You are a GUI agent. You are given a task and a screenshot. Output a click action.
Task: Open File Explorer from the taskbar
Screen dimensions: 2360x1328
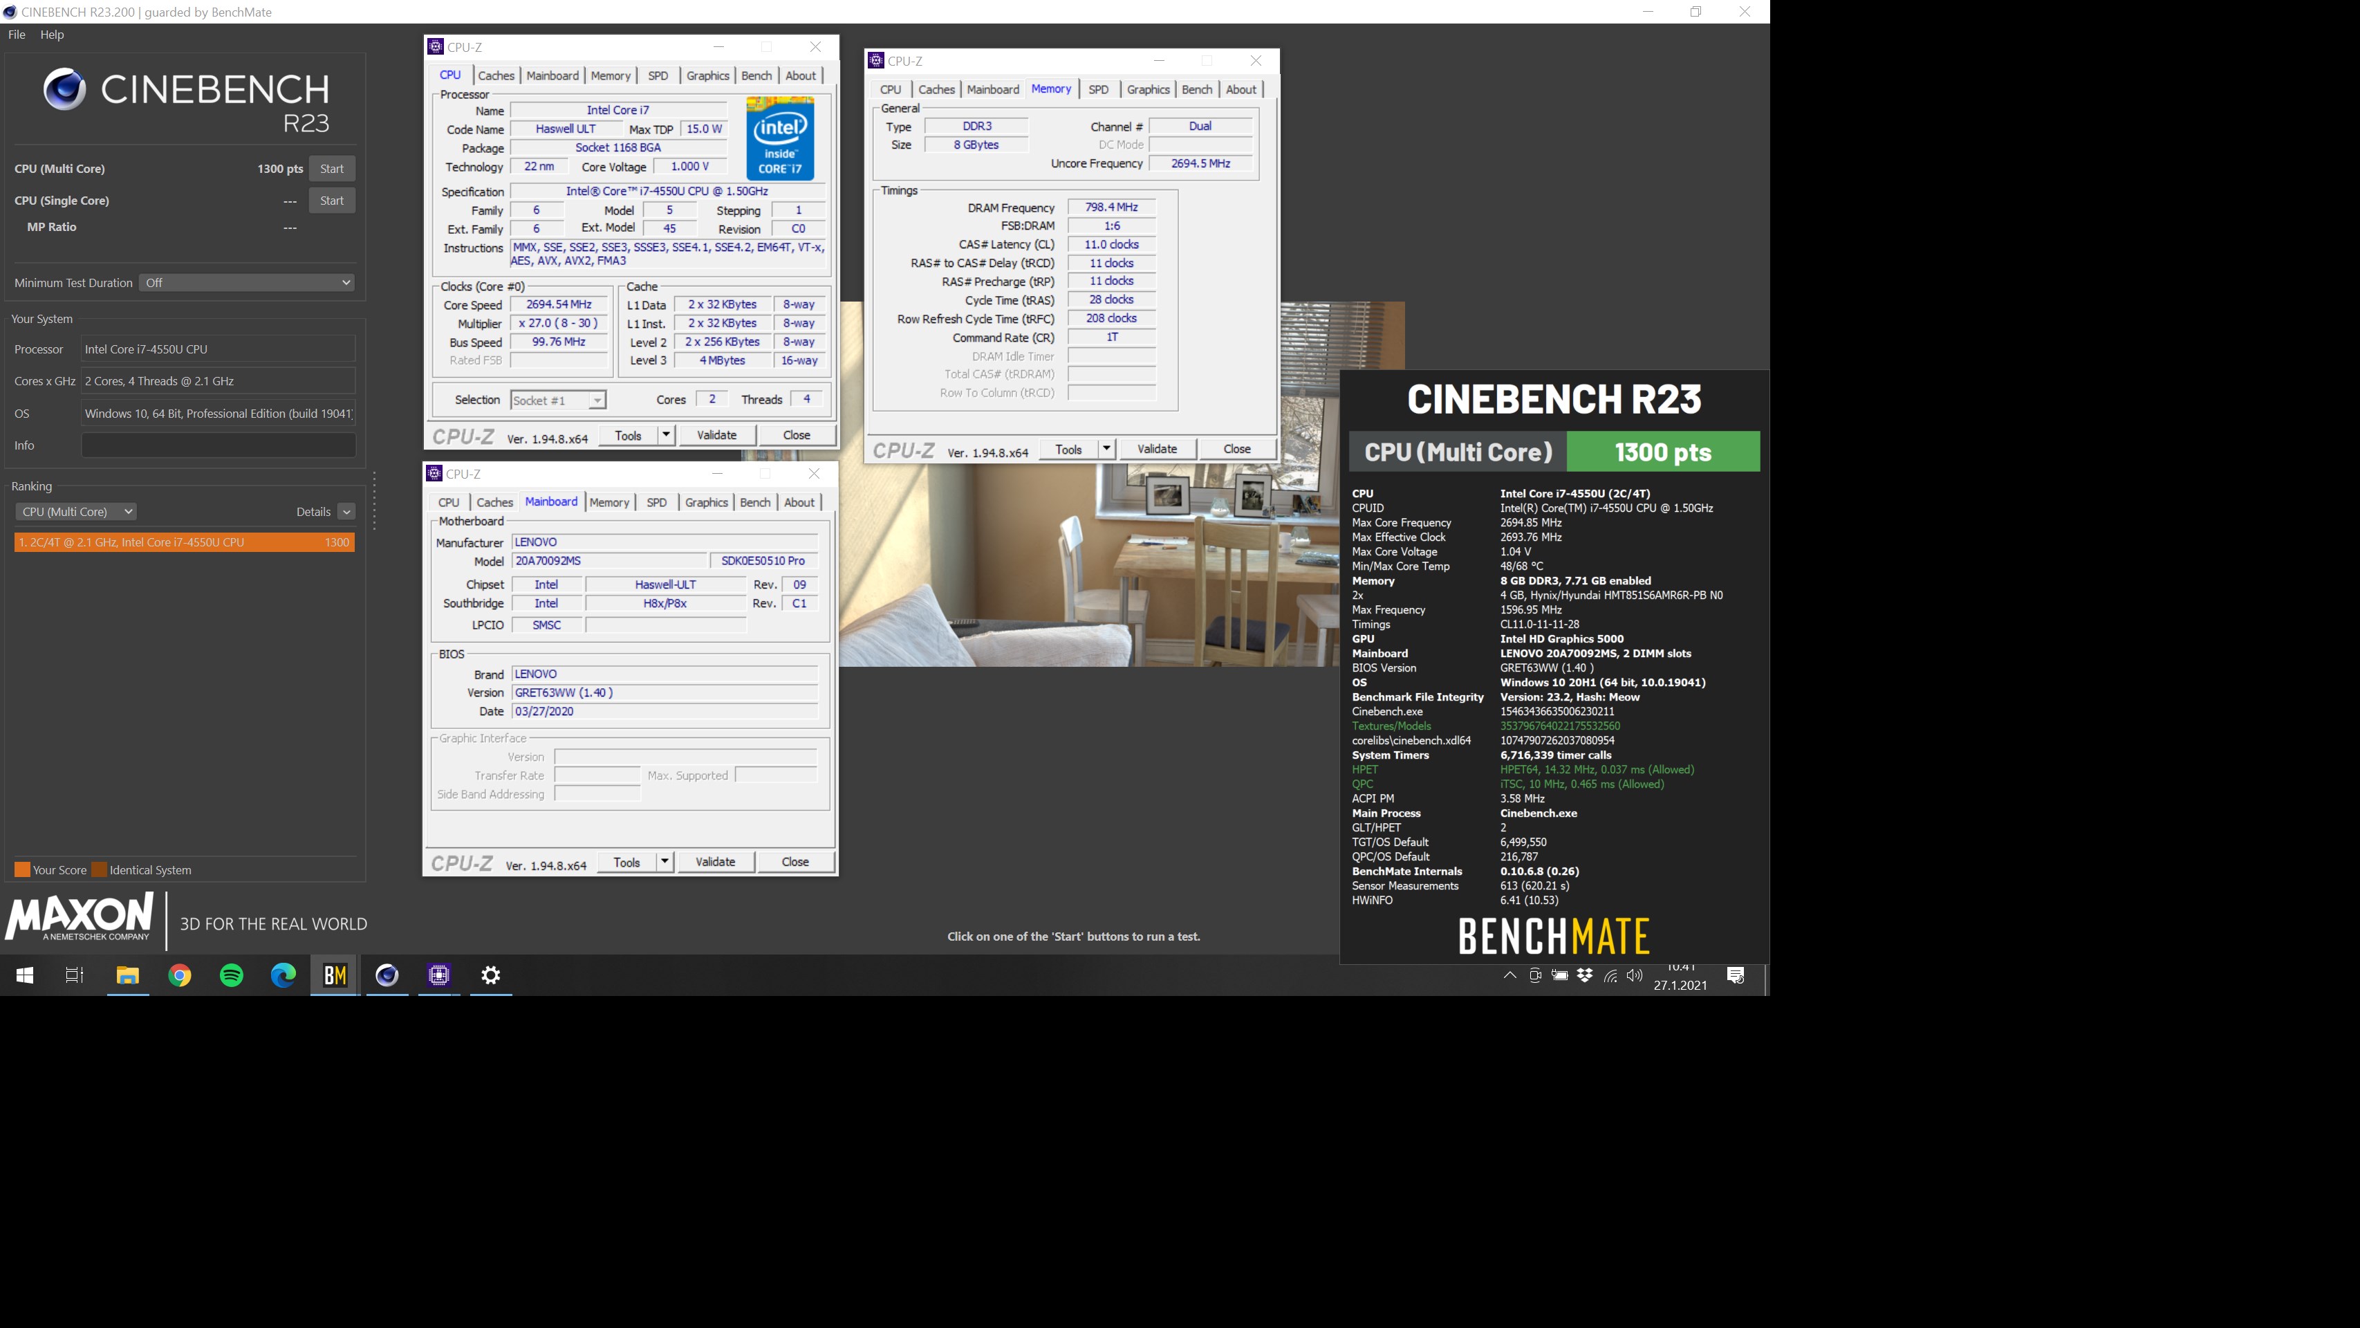point(127,975)
